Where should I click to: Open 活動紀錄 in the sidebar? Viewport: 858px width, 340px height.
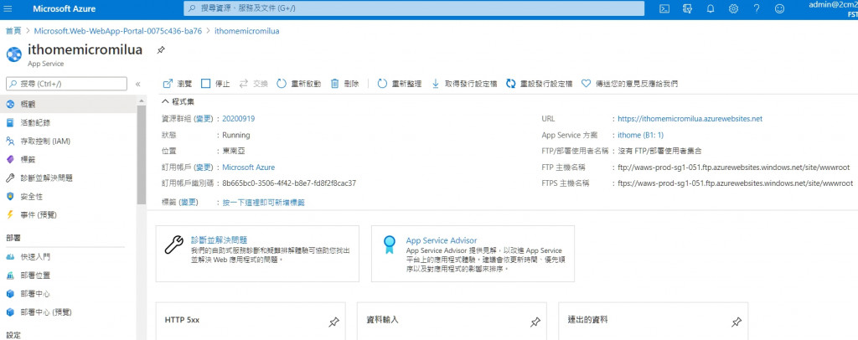click(x=69, y=122)
